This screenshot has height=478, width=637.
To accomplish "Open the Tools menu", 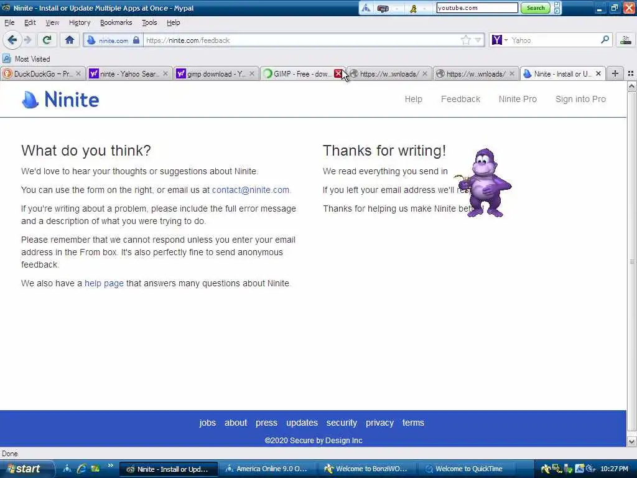I will tap(149, 22).
